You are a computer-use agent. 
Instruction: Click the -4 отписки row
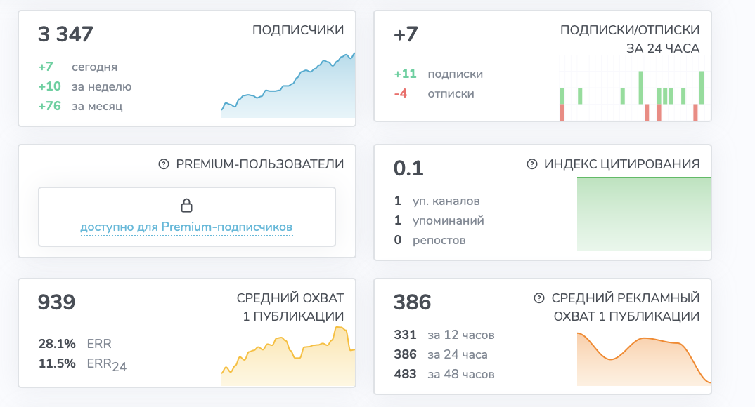click(x=434, y=94)
